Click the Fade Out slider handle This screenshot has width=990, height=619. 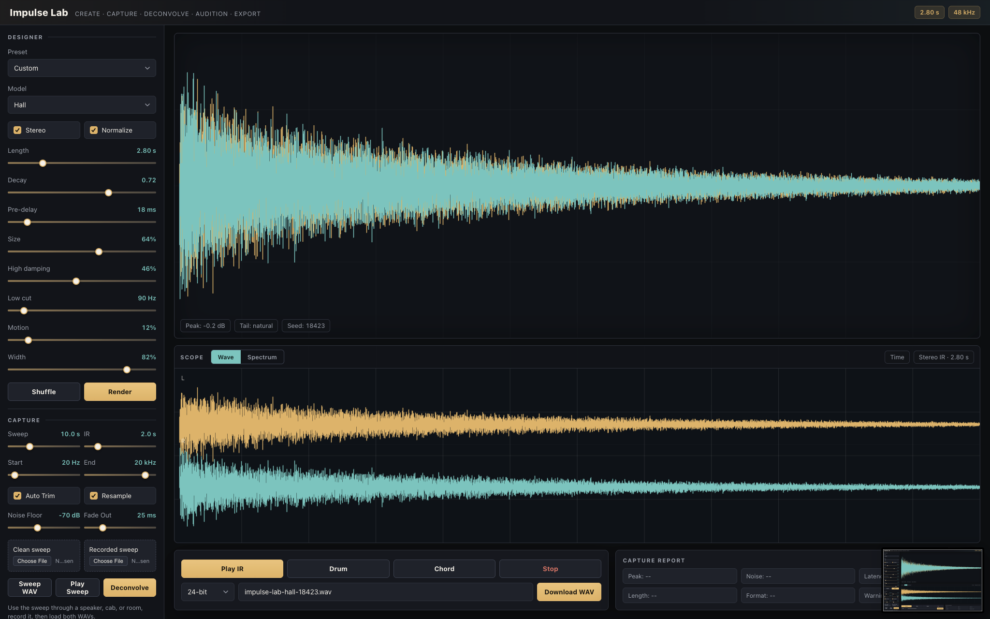(102, 528)
